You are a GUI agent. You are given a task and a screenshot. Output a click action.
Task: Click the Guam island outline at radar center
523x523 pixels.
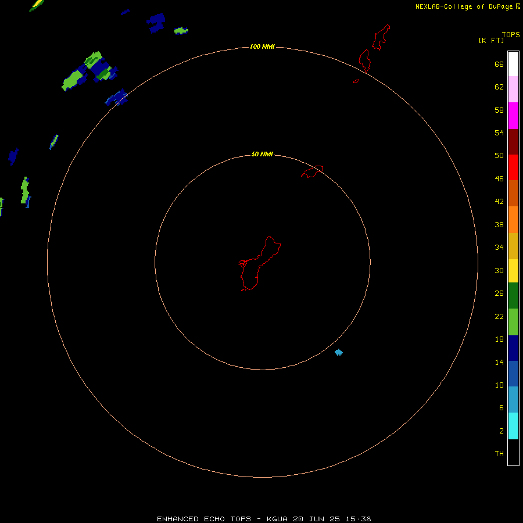tap(260, 263)
